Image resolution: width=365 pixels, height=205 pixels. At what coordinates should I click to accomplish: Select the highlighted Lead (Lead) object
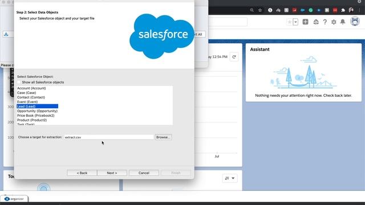coord(38,106)
